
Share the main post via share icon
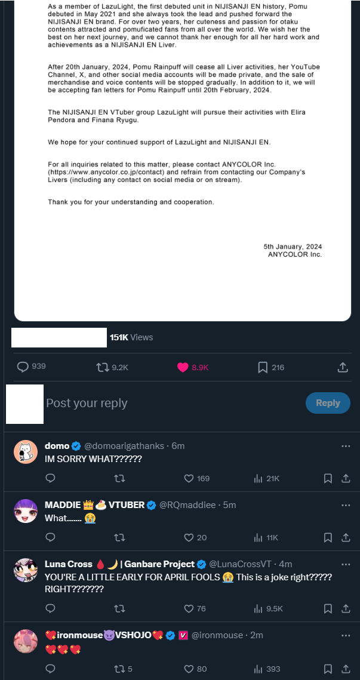(343, 367)
